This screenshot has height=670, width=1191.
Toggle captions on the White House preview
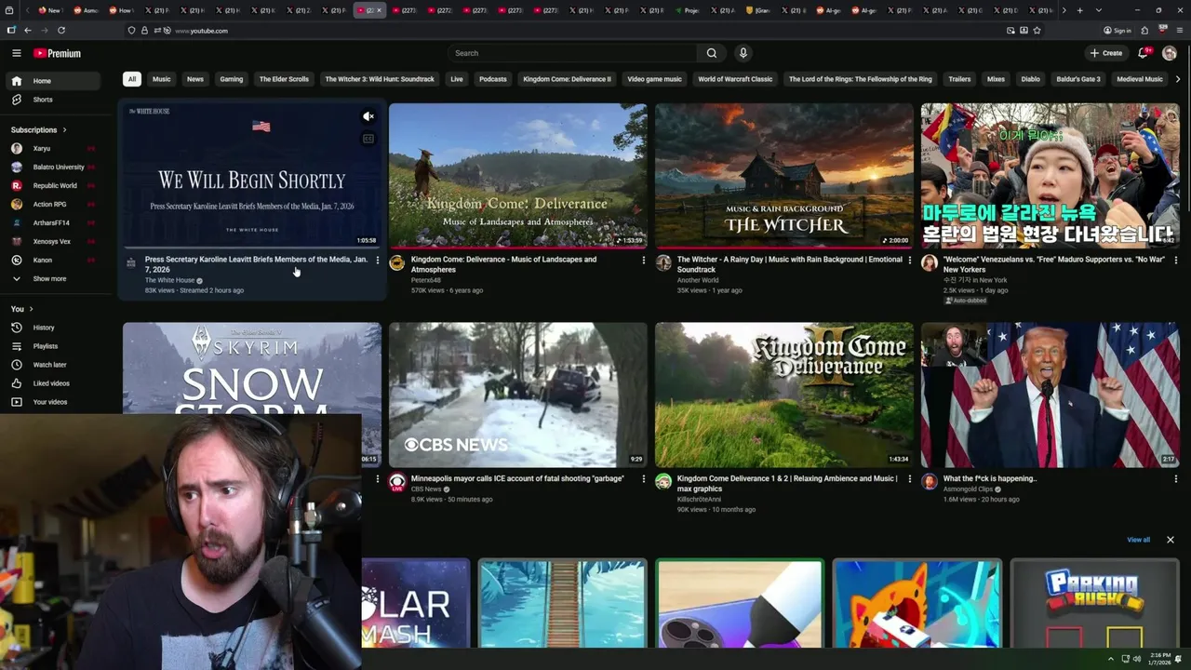[368, 139]
